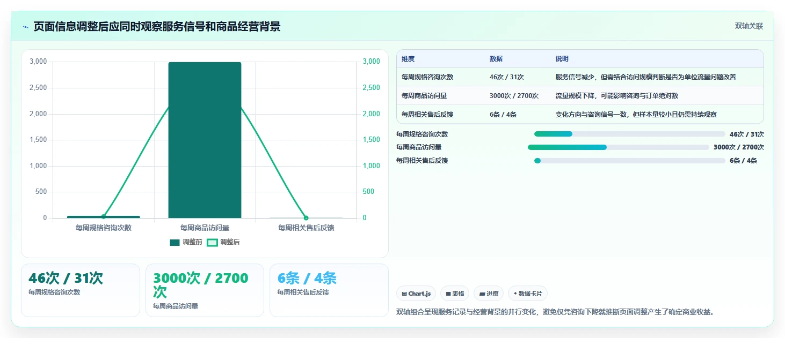Viewport: 785px width, 338px height.
Task: Click the 46次 / 31次 value beside progress bar
Action: point(747,134)
